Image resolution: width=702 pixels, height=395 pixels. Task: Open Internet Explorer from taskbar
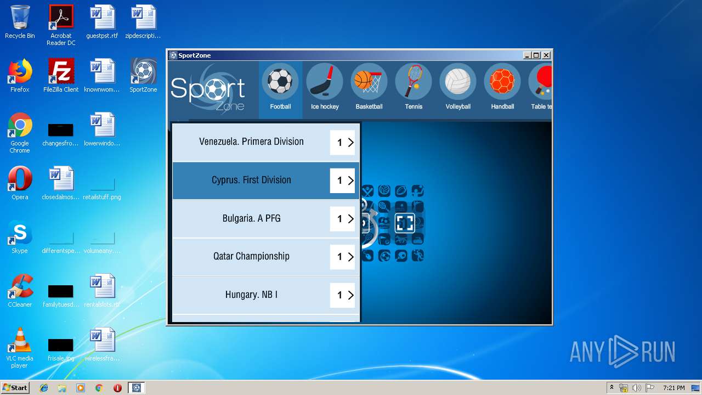[x=44, y=388]
